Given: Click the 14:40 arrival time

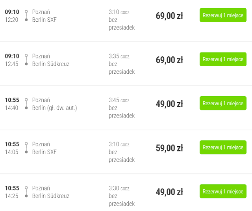Looking at the screenshot, I should 11,108.
